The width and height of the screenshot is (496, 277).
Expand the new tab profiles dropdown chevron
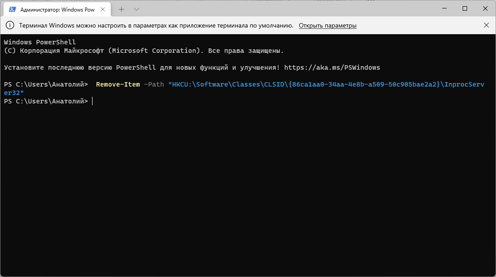pos(137,9)
